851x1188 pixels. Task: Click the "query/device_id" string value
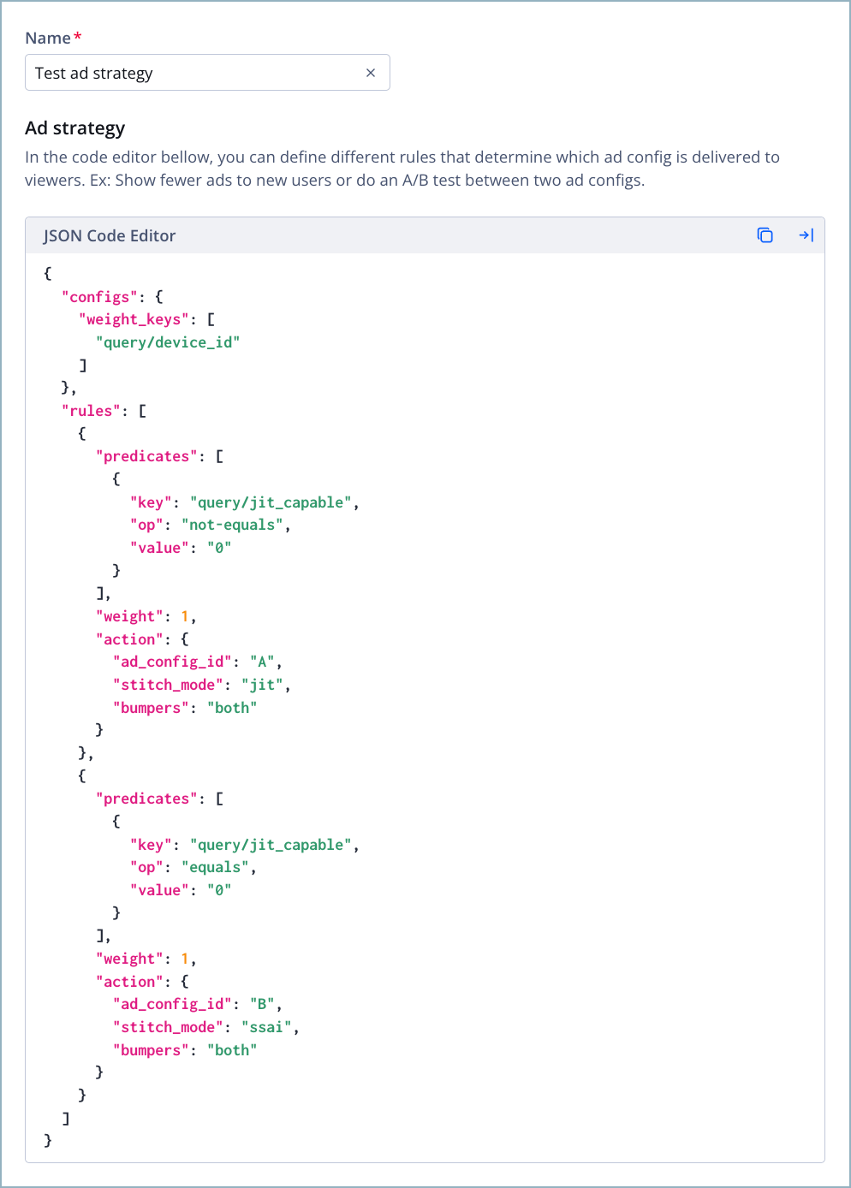click(168, 342)
